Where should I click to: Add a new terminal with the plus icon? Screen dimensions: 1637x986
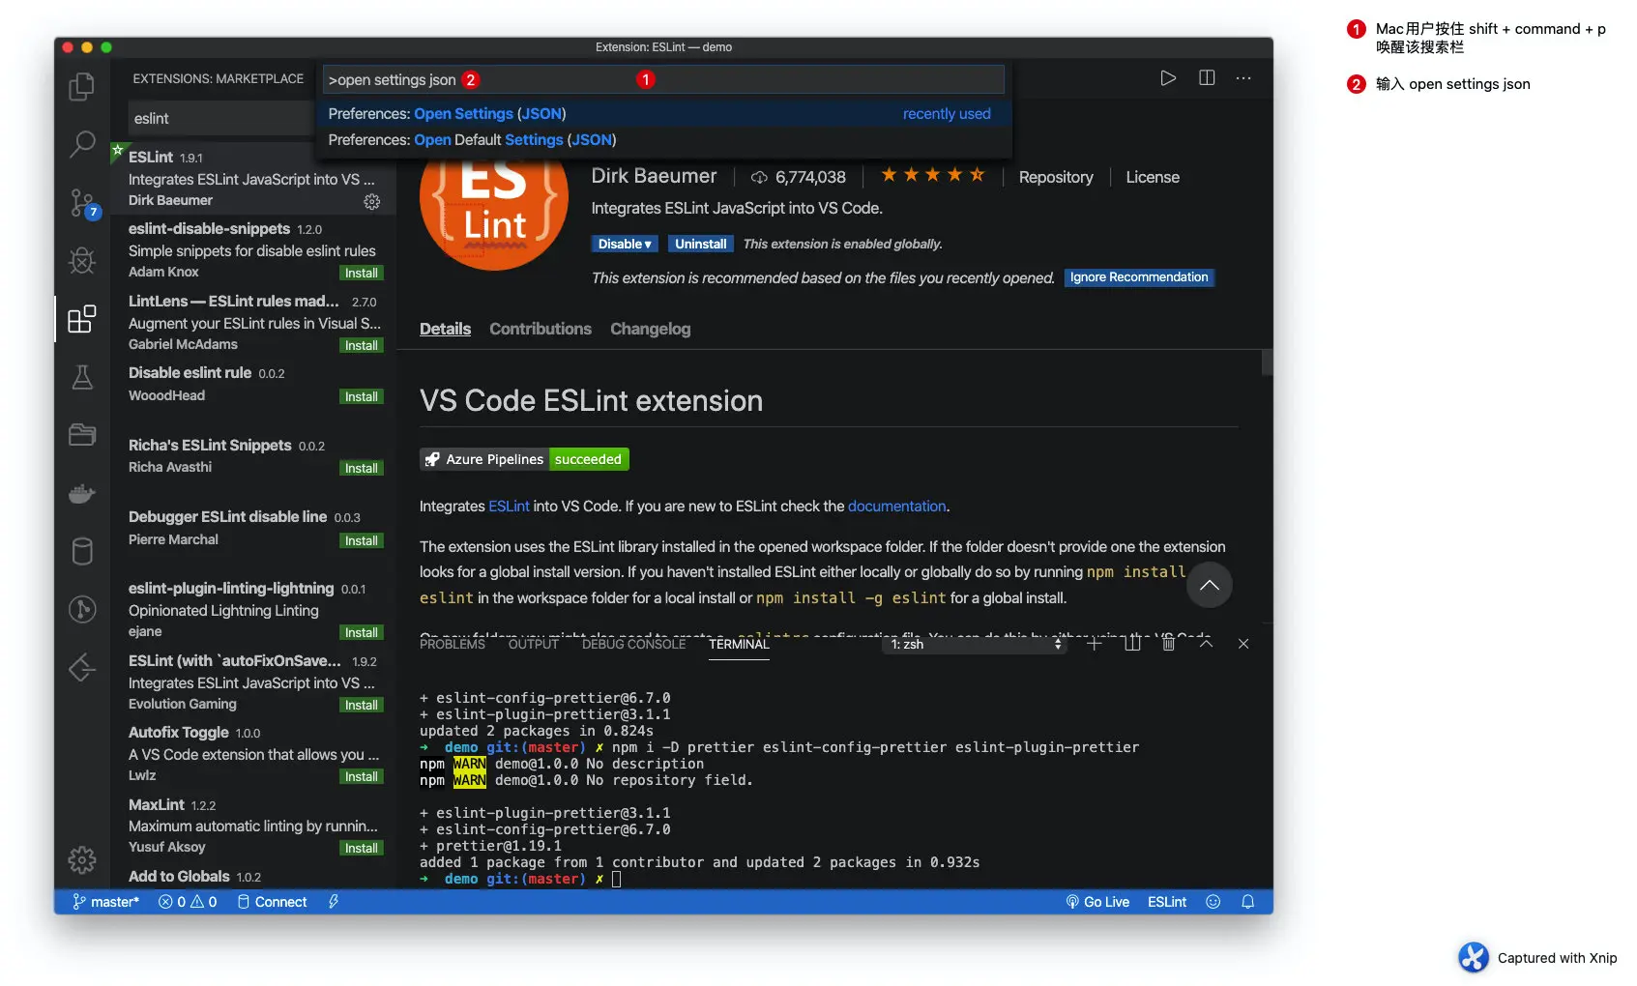click(1095, 644)
